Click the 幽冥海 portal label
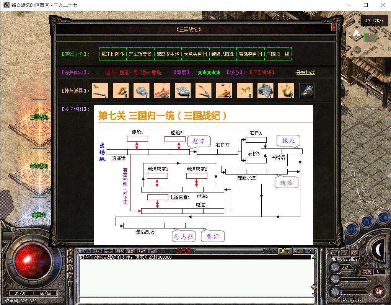 pyautogui.click(x=39, y=215)
